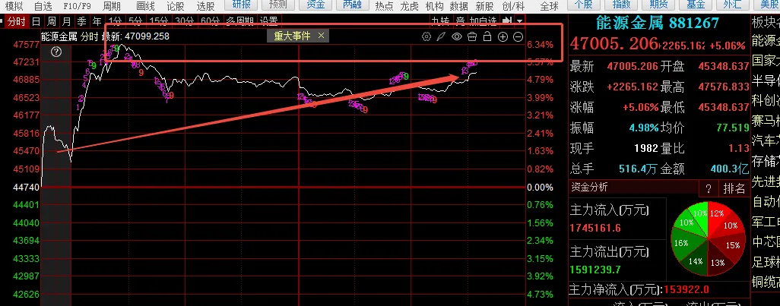
Task: Switch to the 年 yearly period tab
Action: [97, 21]
